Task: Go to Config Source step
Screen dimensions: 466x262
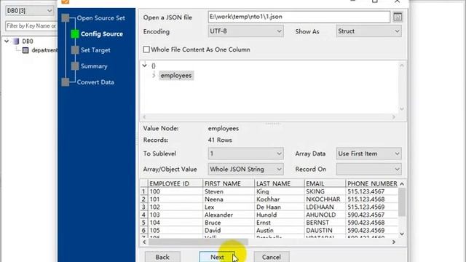Action: [102, 34]
